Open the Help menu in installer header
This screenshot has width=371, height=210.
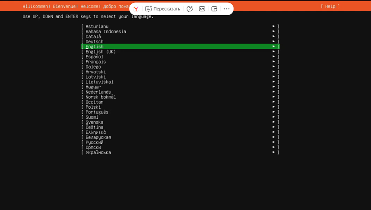pos(330,6)
